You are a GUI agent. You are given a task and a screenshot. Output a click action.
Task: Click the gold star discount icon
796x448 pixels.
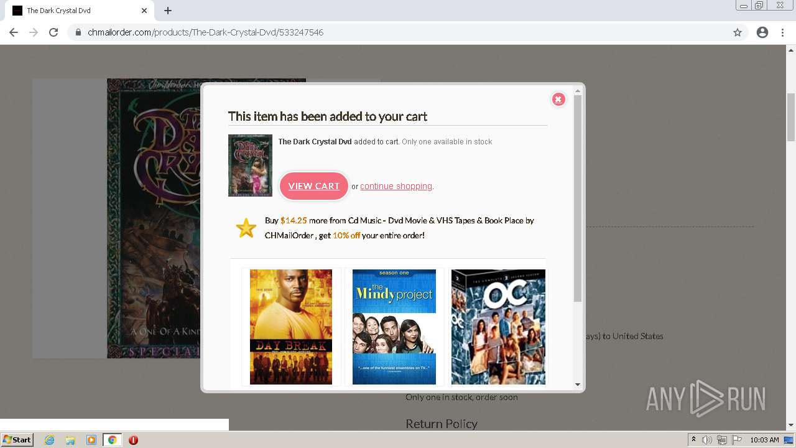click(x=246, y=228)
